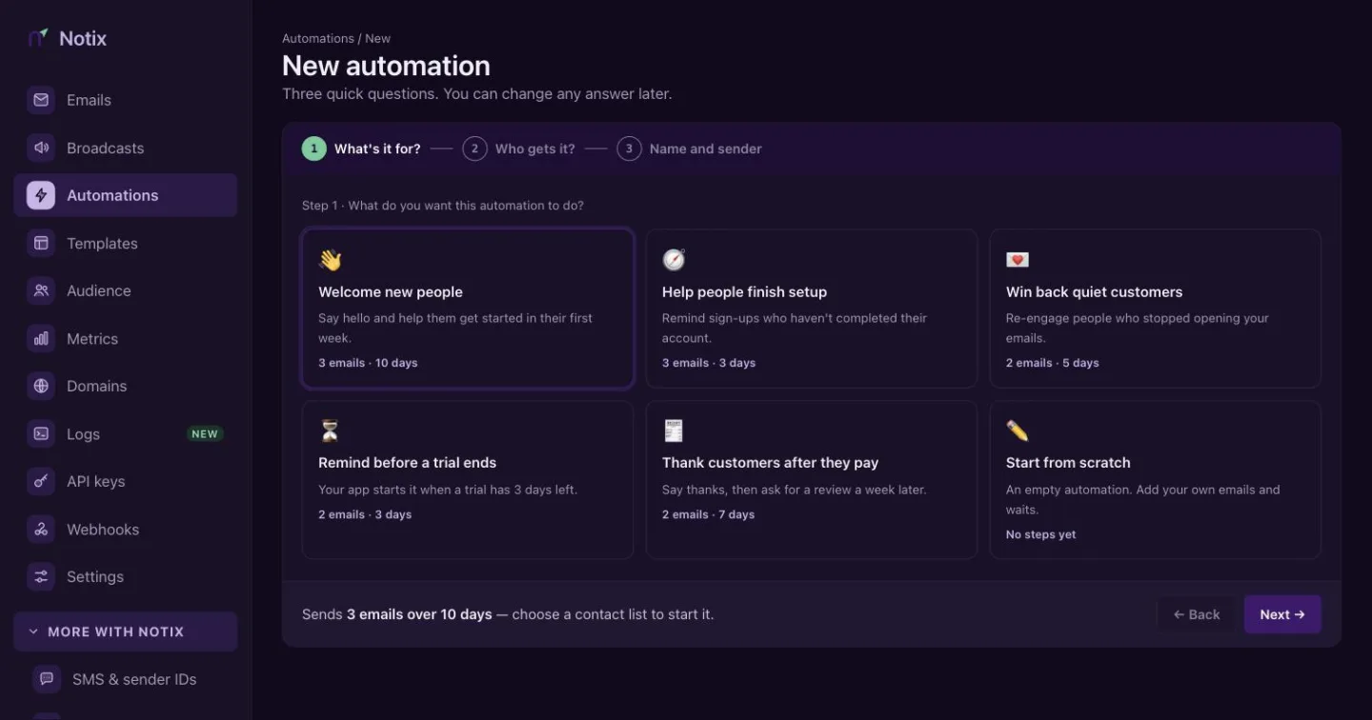1372x720 pixels.
Task: Click step 3 circle indicator
Action: coord(629,149)
